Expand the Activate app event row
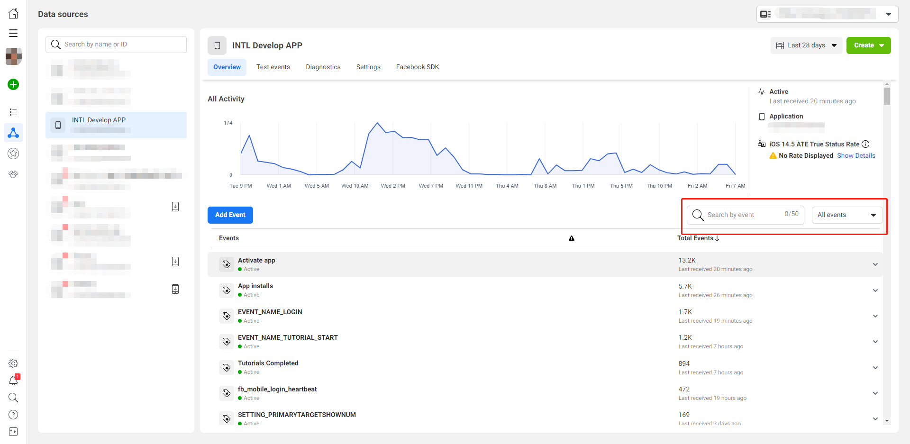 tap(875, 264)
